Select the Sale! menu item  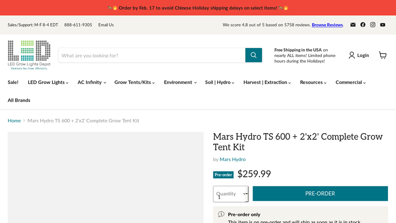(x=13, y=82)
